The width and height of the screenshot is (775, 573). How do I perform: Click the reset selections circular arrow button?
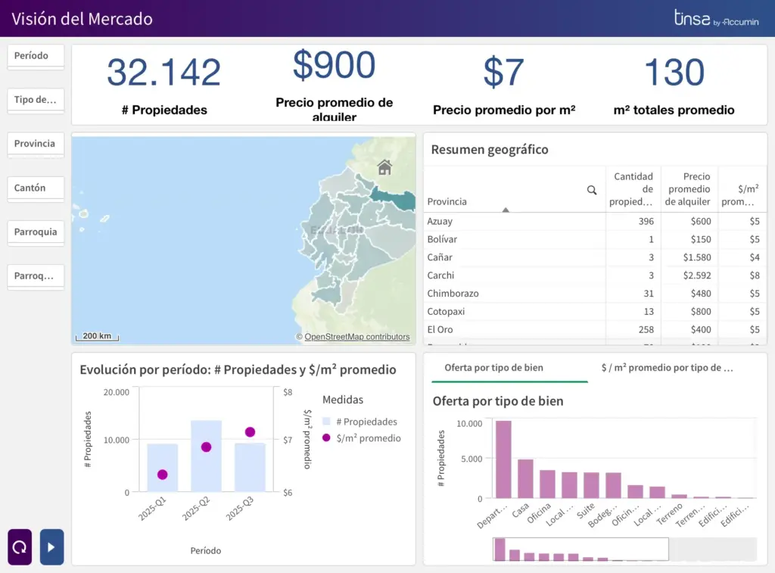[20, 547]
